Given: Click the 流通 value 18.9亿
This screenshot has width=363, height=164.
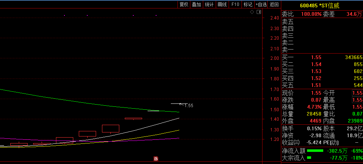Looking at the screenshot, I should click(354, 136).
